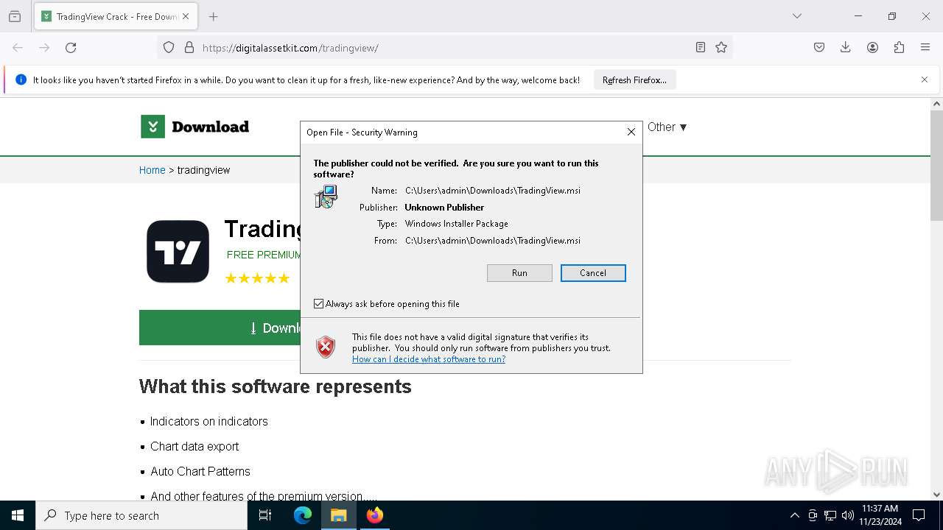
Task: Uncheck Always ask before opening this file
Action: coord(319,304)
